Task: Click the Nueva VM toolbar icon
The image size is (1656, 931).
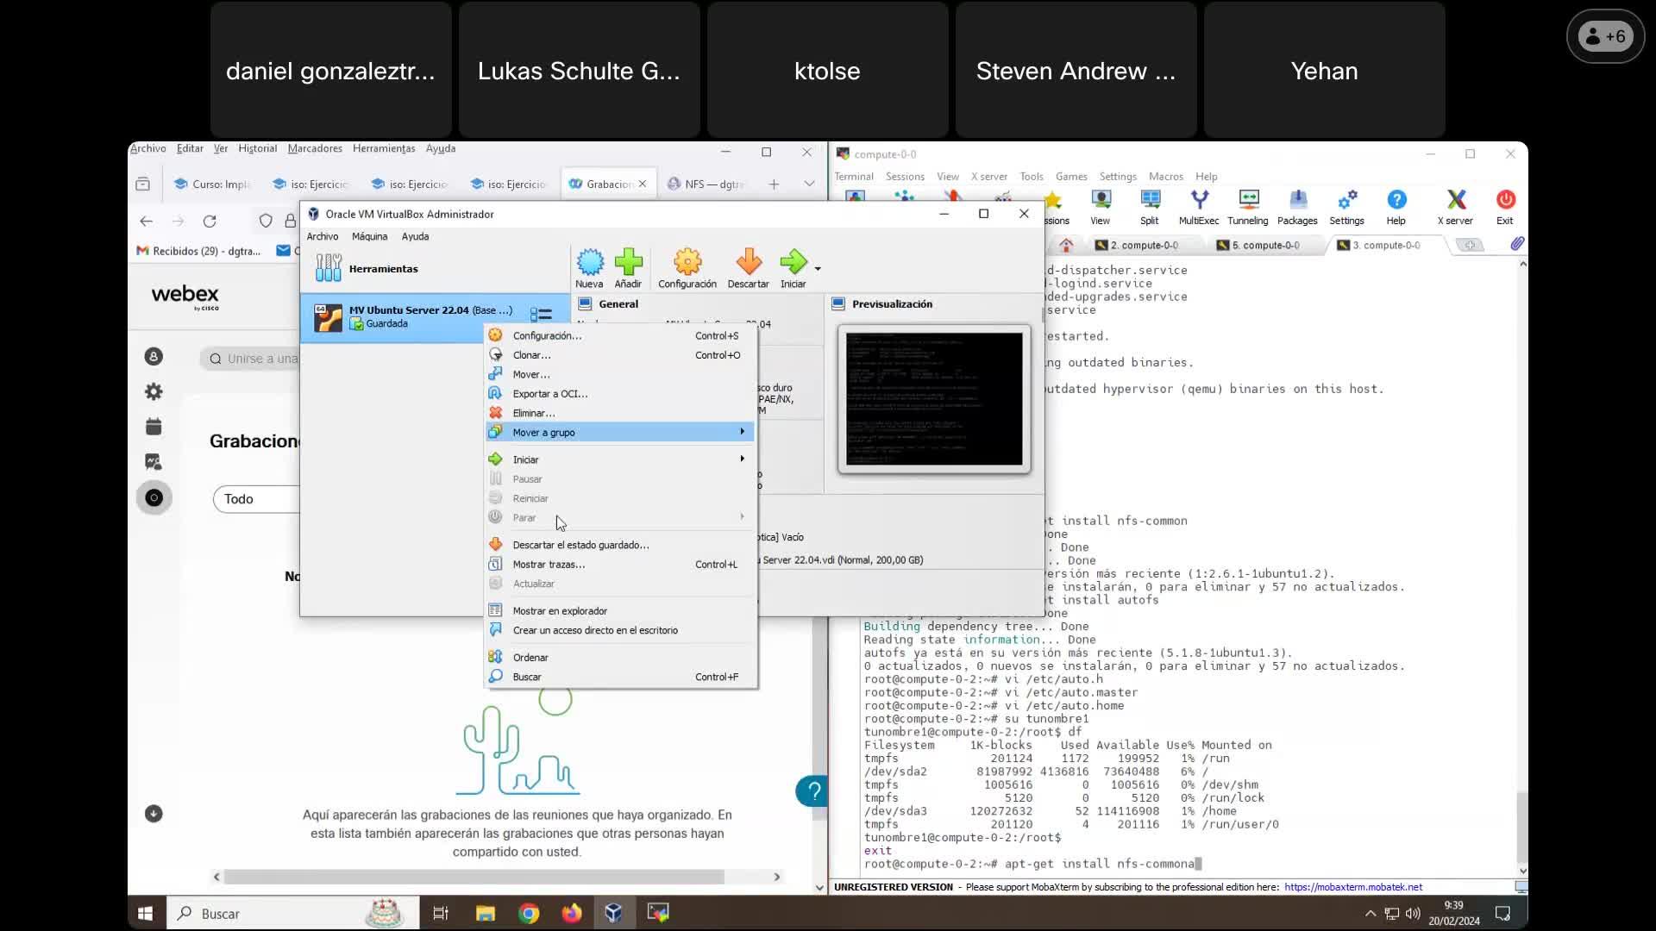Action: pos(590,263)
